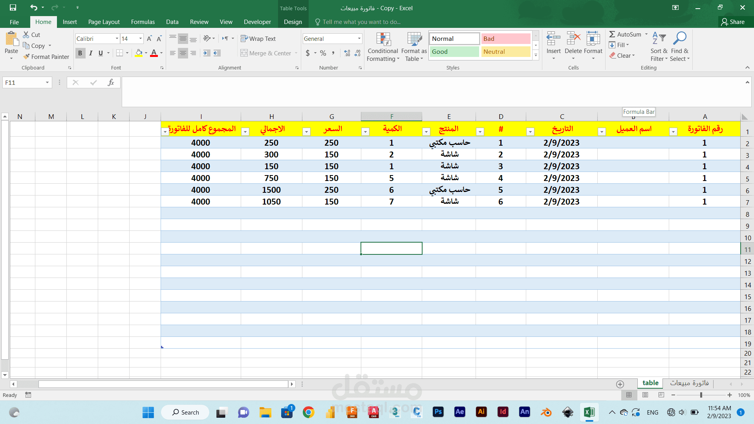Image resolution: width=754 pixels, height=424 pixels.
Task: Open the font name dropdown
Action: (117, 38)
